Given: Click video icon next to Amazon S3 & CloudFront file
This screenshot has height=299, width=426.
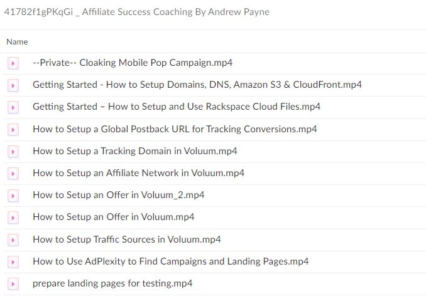Looking at the screenshot, I should tap(13, 85).
